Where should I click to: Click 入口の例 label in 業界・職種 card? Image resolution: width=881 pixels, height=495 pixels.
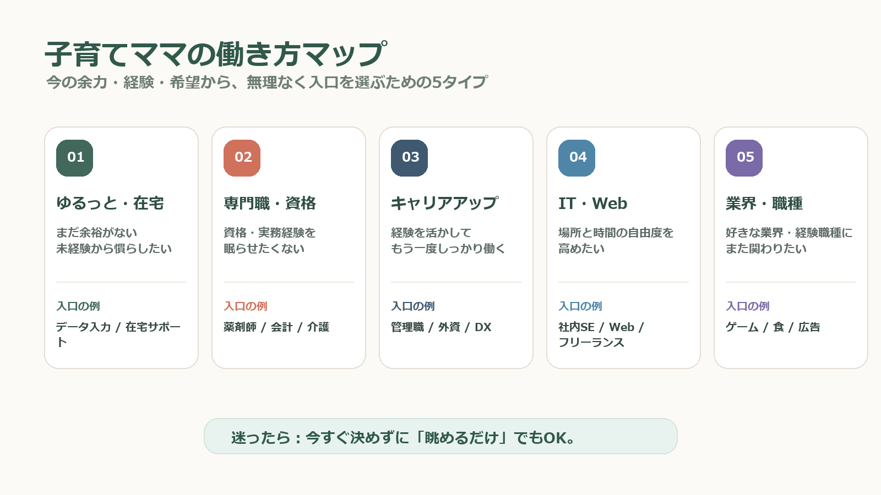click(x=748, y=306)
